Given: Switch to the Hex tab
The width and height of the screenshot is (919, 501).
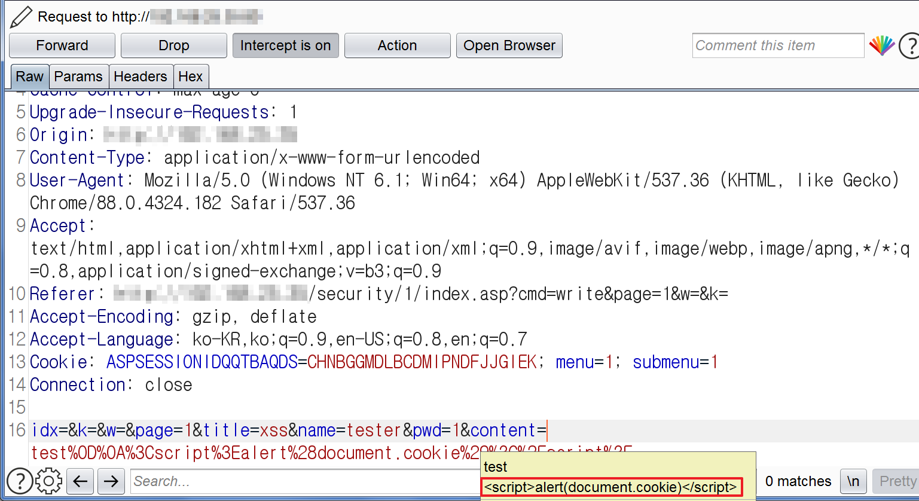Looking at the screenshot, I should coord(191,77).
